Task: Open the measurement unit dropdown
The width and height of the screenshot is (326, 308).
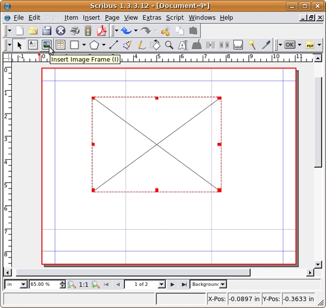Action: point(23,284)
